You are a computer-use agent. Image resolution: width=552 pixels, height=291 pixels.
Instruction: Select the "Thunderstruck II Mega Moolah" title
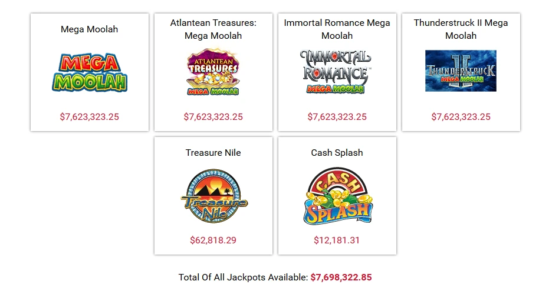pyautogui.click(x=461, y=29)
